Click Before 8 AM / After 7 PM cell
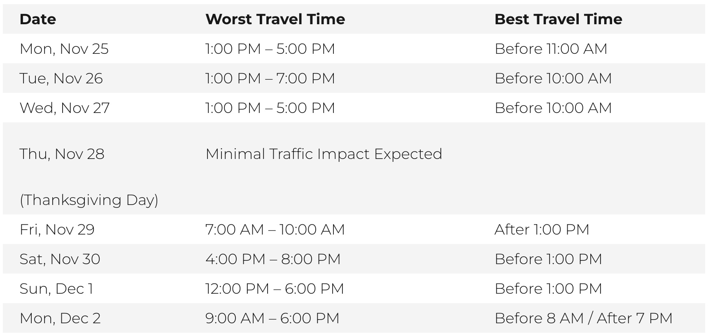This screenshot has width=708, height=336. [583, 318]
